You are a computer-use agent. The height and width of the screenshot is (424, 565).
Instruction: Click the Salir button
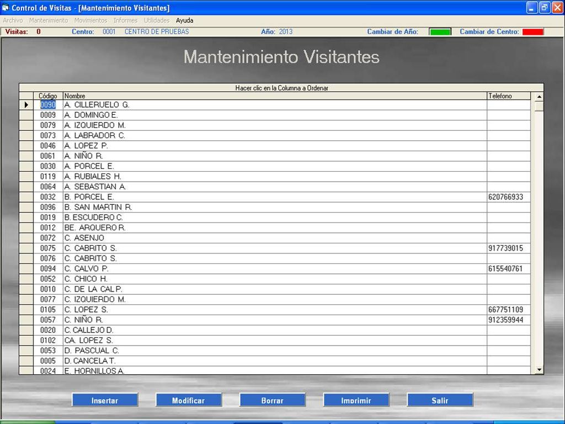click(440, 400)
